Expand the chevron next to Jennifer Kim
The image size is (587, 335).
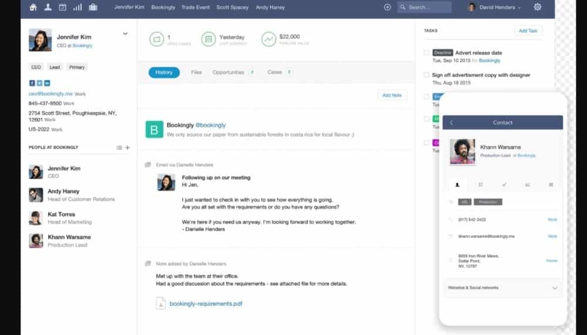point(125,34)
